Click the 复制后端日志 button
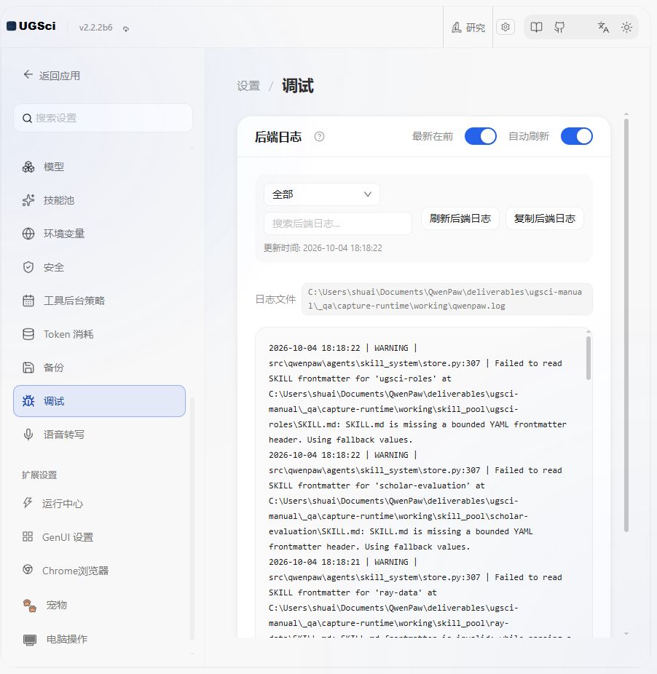The width and height of the screenshot is (657, 674). tap(544, 218)
